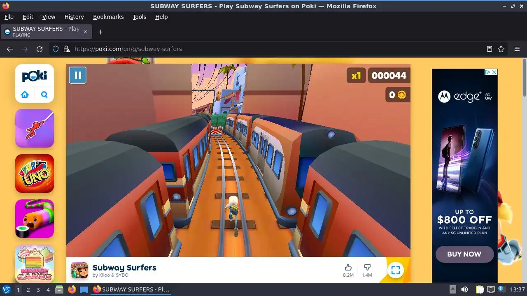Viewport: 527px width, 296px height.
Task: Open the File menu
Action: click(9, 17)
